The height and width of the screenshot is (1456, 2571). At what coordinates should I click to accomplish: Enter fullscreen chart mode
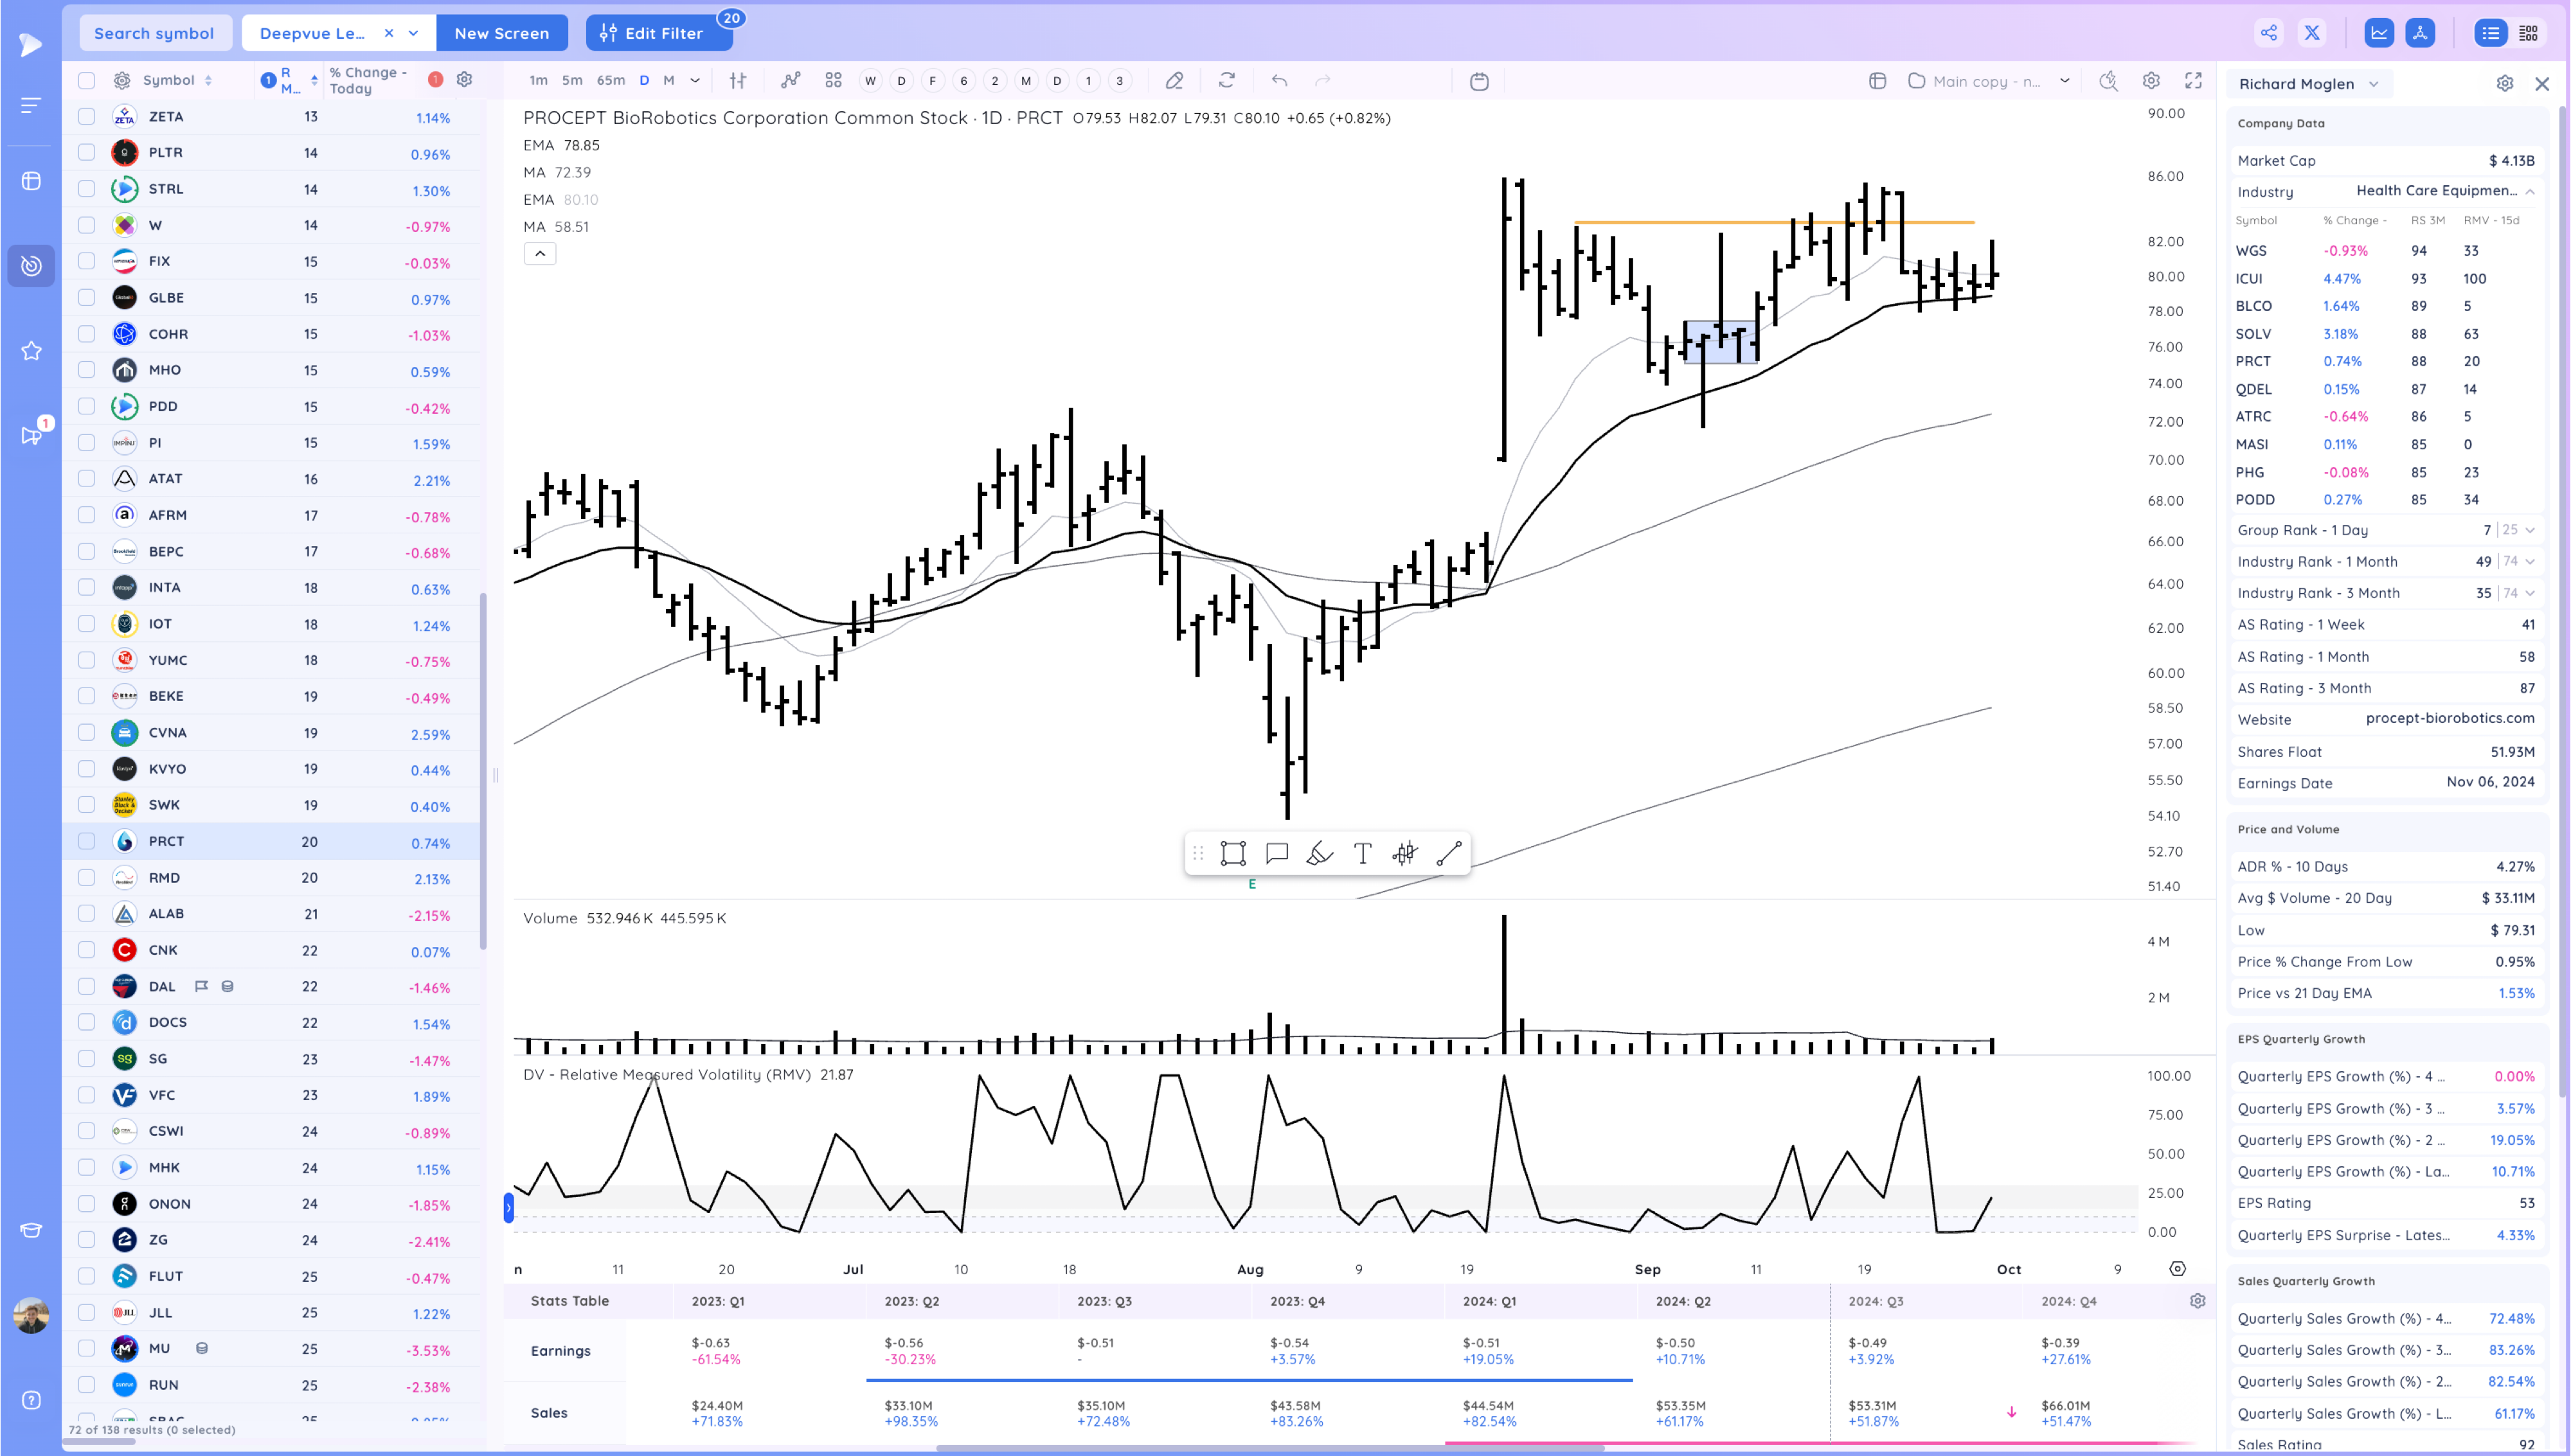point(2193,80)
